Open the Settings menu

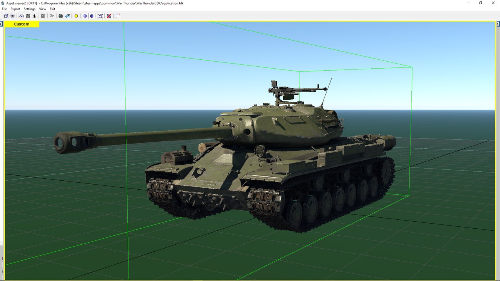[29, 9]
